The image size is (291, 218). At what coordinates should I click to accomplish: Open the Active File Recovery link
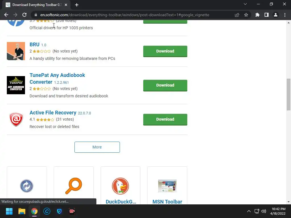coord(53,112)
